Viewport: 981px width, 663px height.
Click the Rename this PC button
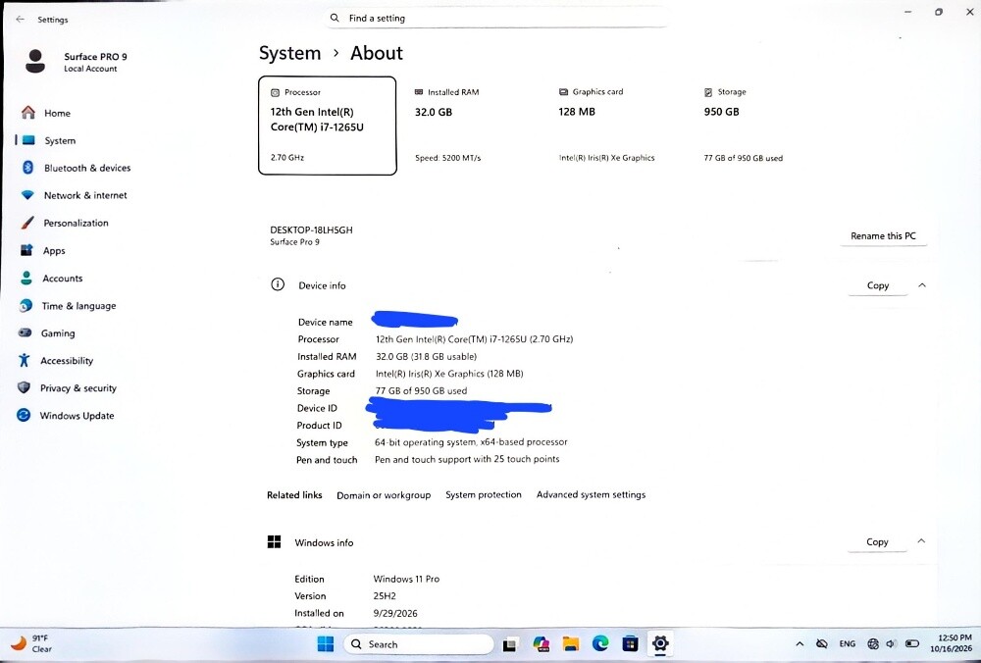click(883, 235)
